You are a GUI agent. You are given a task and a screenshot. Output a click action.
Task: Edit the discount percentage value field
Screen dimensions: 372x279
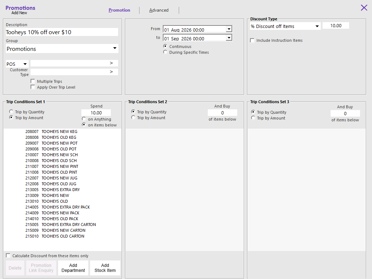click(x=336, y=26)
